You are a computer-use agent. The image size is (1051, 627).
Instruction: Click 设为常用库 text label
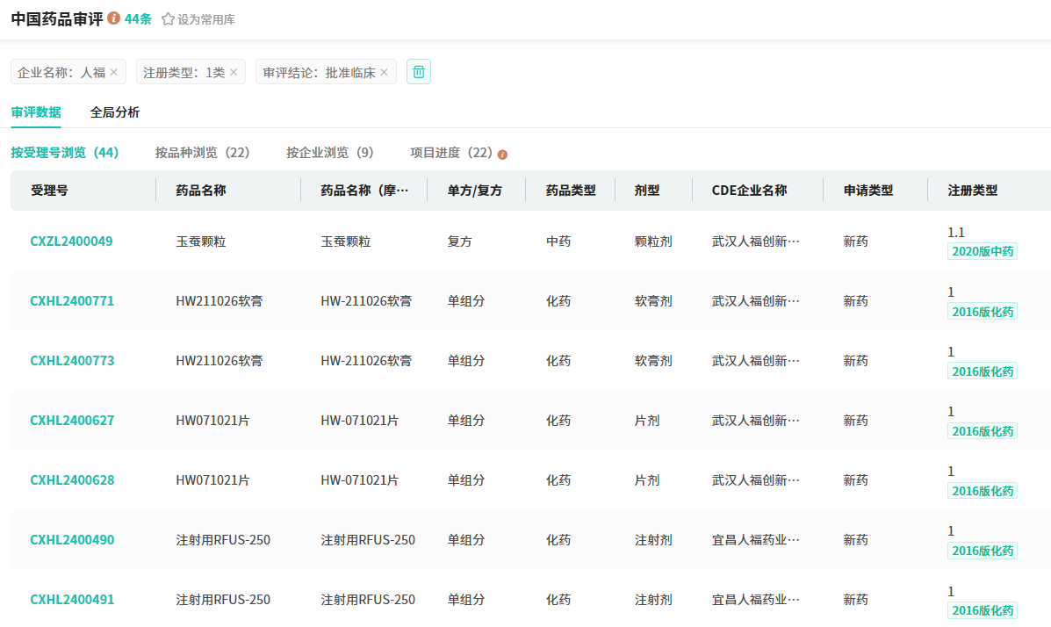click(x=206, y=19)
